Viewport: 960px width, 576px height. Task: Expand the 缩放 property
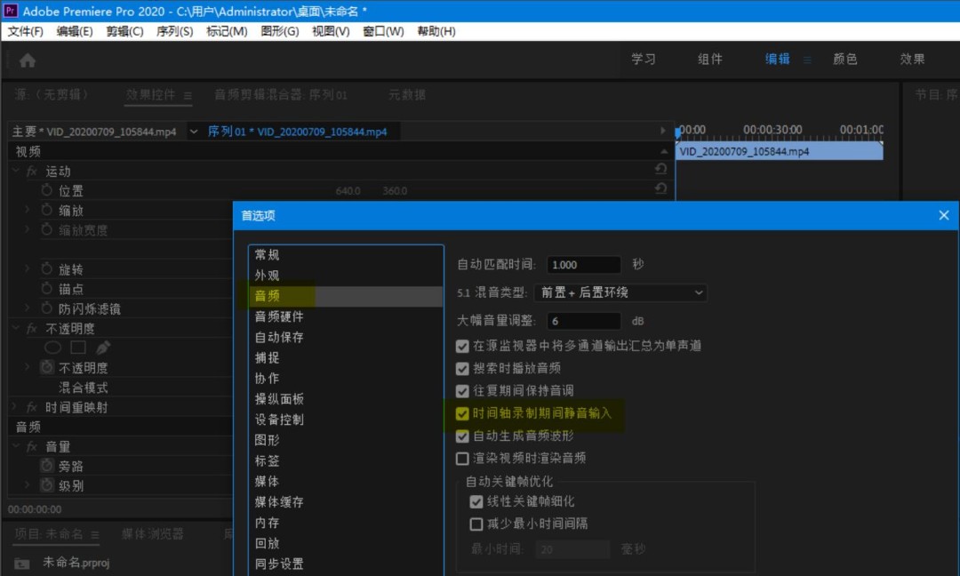click(25, 210)
